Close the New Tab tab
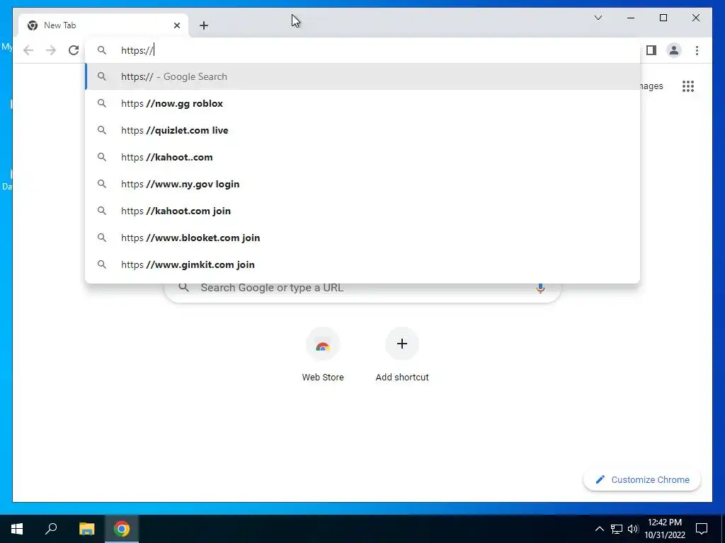 click(x=176, y=25)
